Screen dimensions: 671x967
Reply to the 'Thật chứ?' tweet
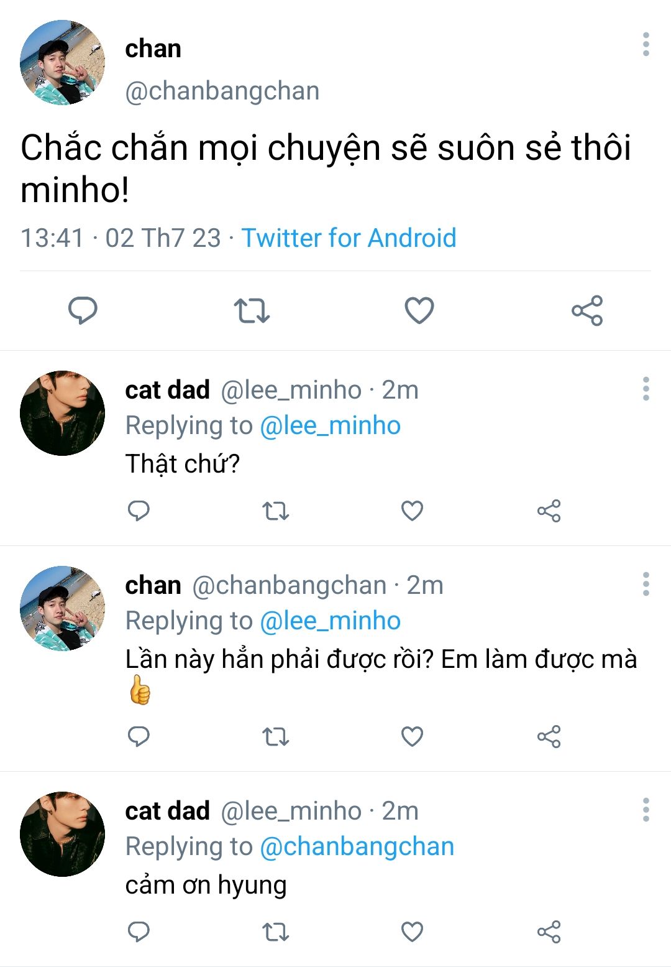[x=139, y=511]
